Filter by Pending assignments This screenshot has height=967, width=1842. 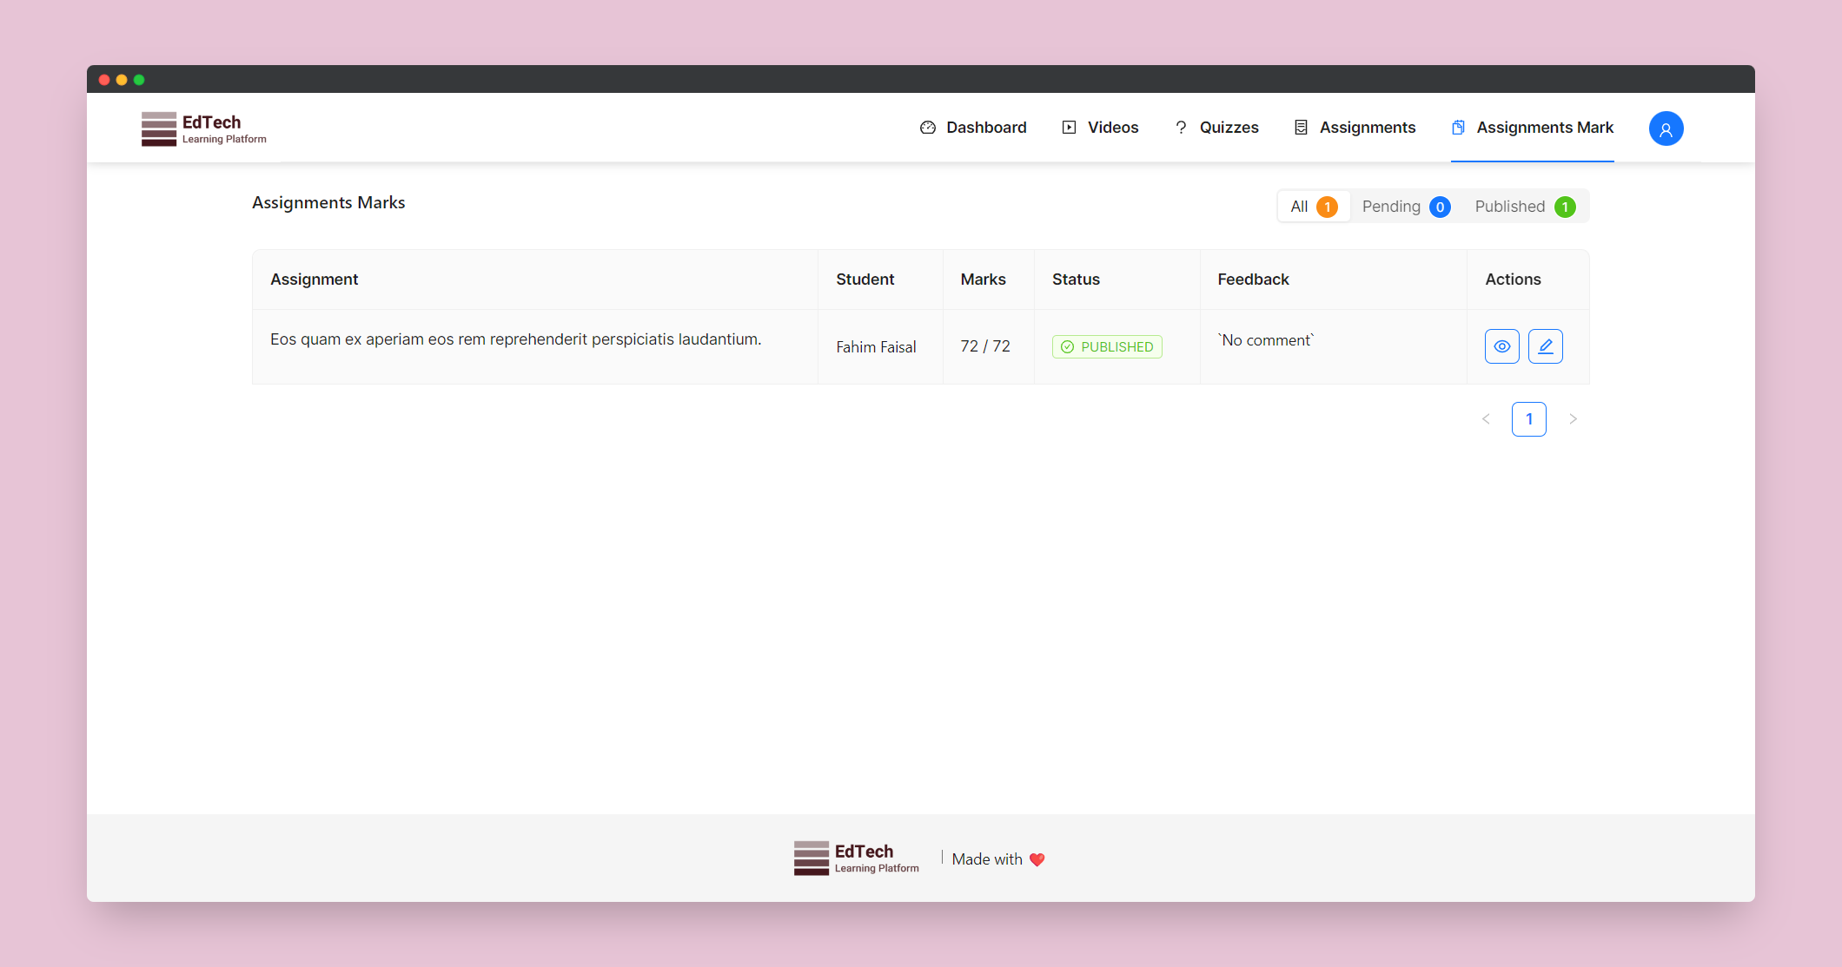click(1405, 207)
